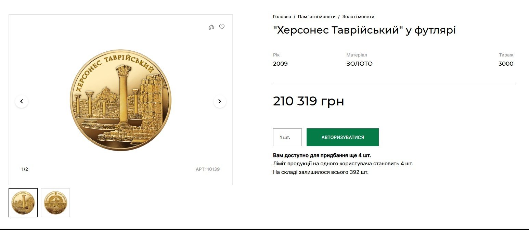Click the price 210 319 грн
The height and width of the screenshot is (230, 529).
coord(308,101)
